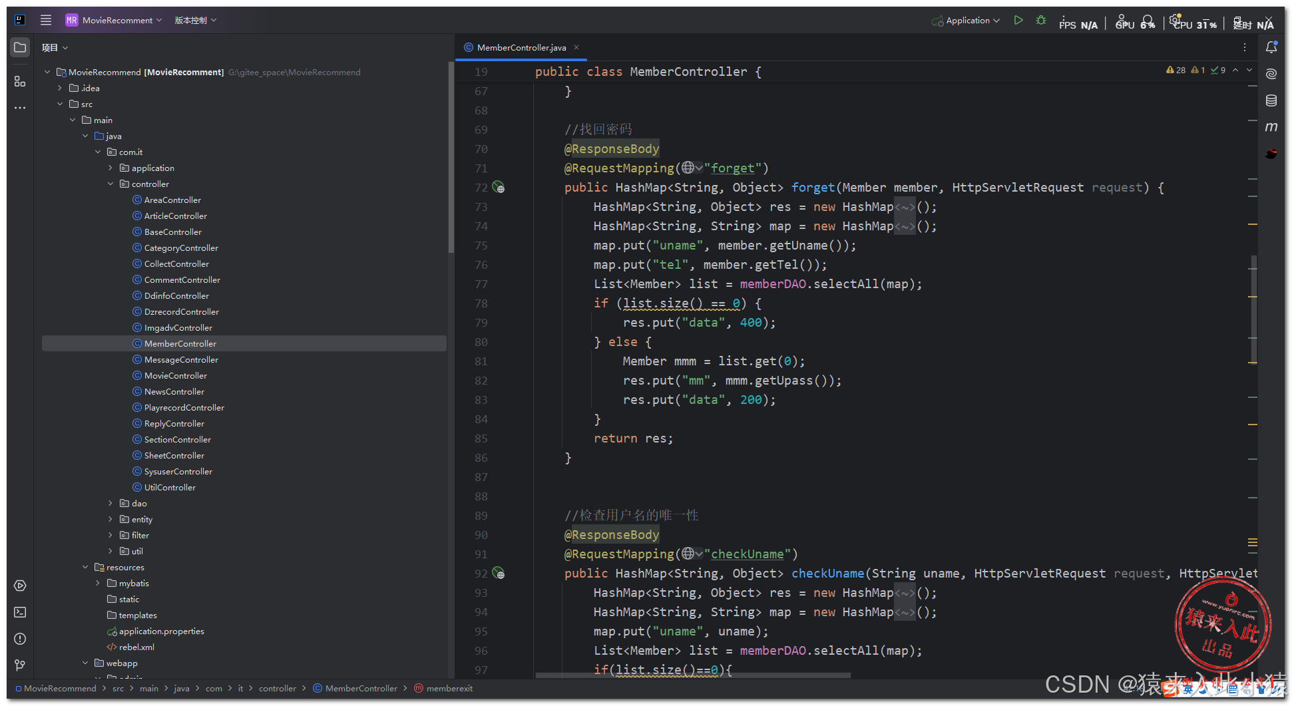
Task: Click the editor horizontal scrollbar
Action: (x=693, y=675)
